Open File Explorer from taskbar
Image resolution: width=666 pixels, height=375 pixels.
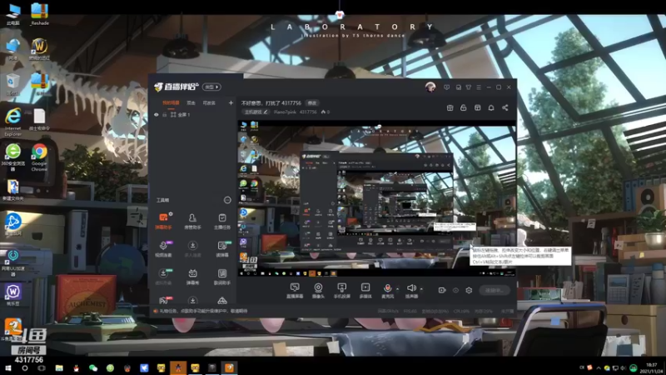click(59, 368)
